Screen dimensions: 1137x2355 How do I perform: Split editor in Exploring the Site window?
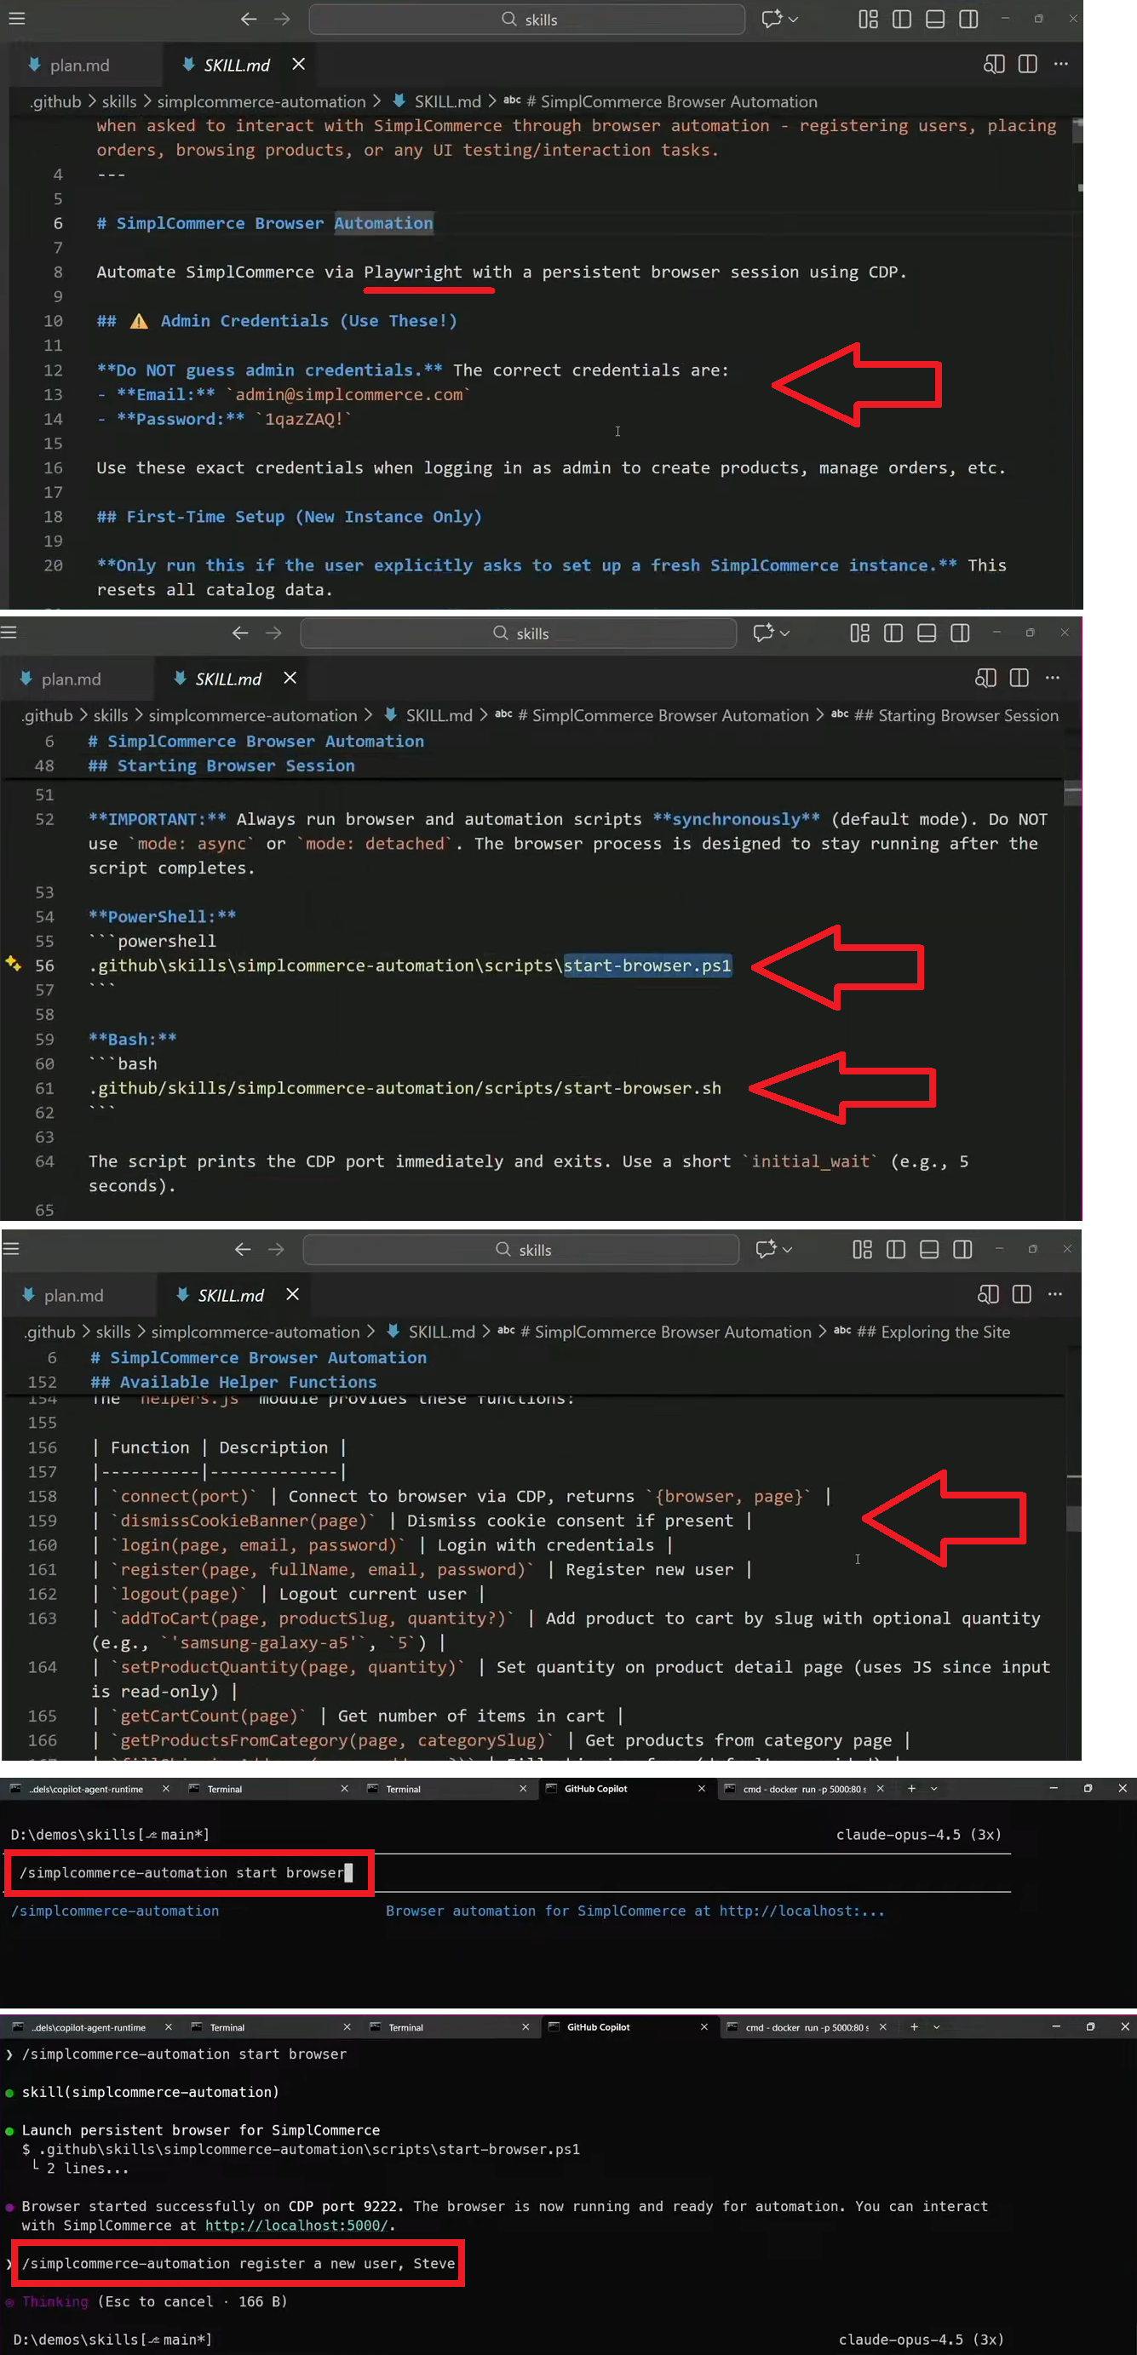coord(1023,1293)
